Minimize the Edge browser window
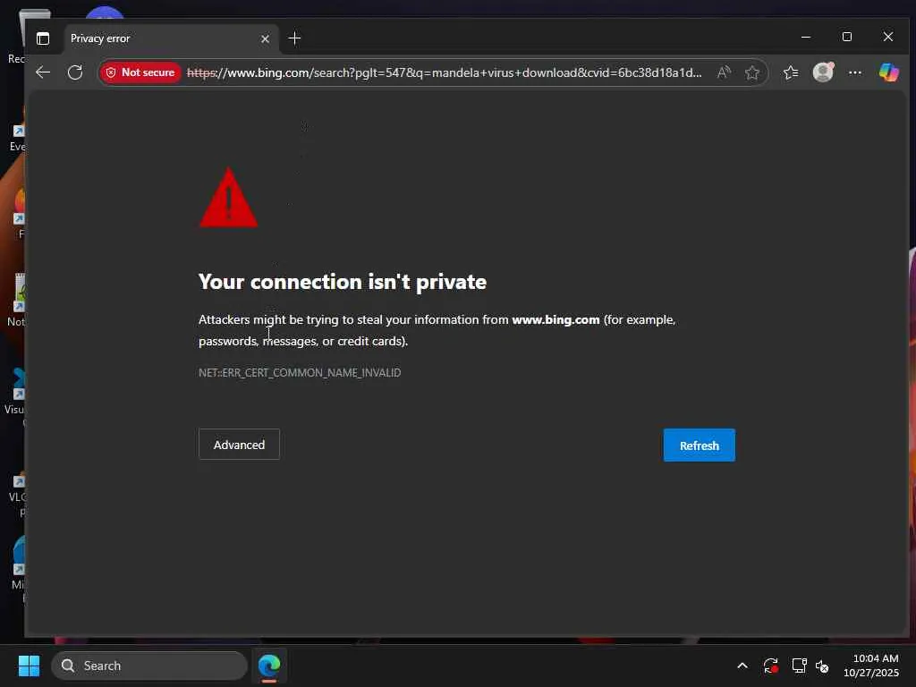 tap(806, 37)
